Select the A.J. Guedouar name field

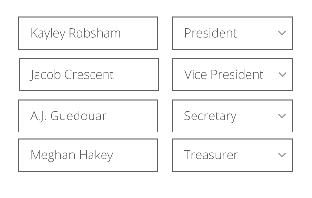(x=88, y=116)
